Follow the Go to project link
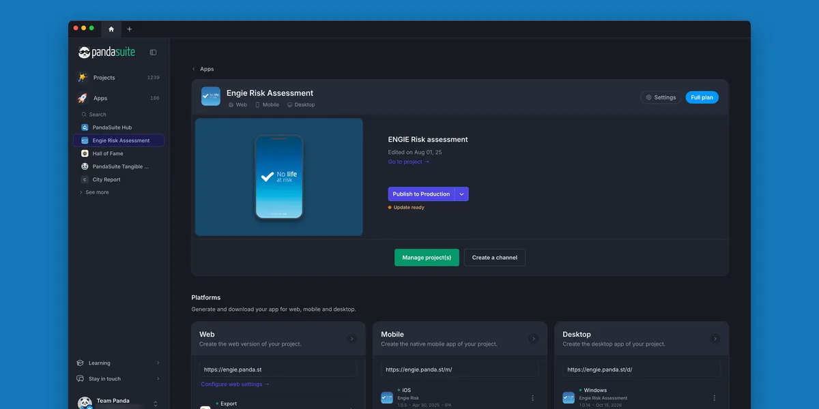This screenshot has width=819, height=409. click(x=409, y=162)
